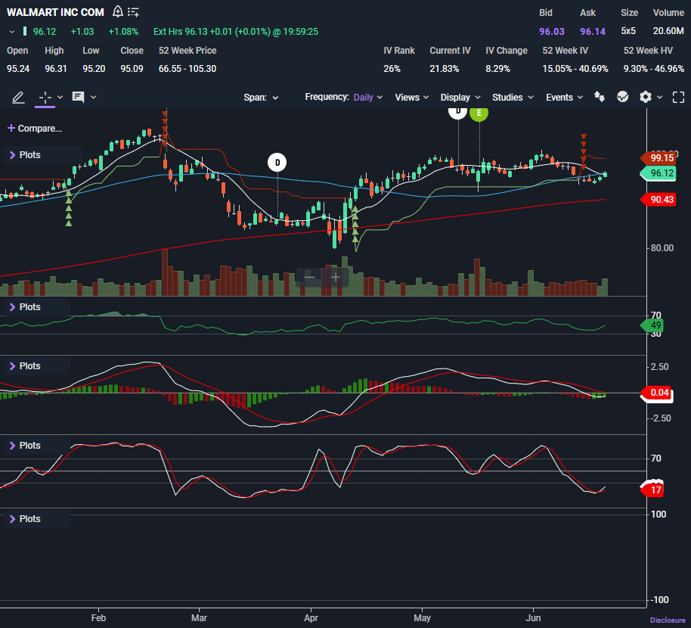
Task: Open crosshair cursor options arrow
Action: (60, 97)
